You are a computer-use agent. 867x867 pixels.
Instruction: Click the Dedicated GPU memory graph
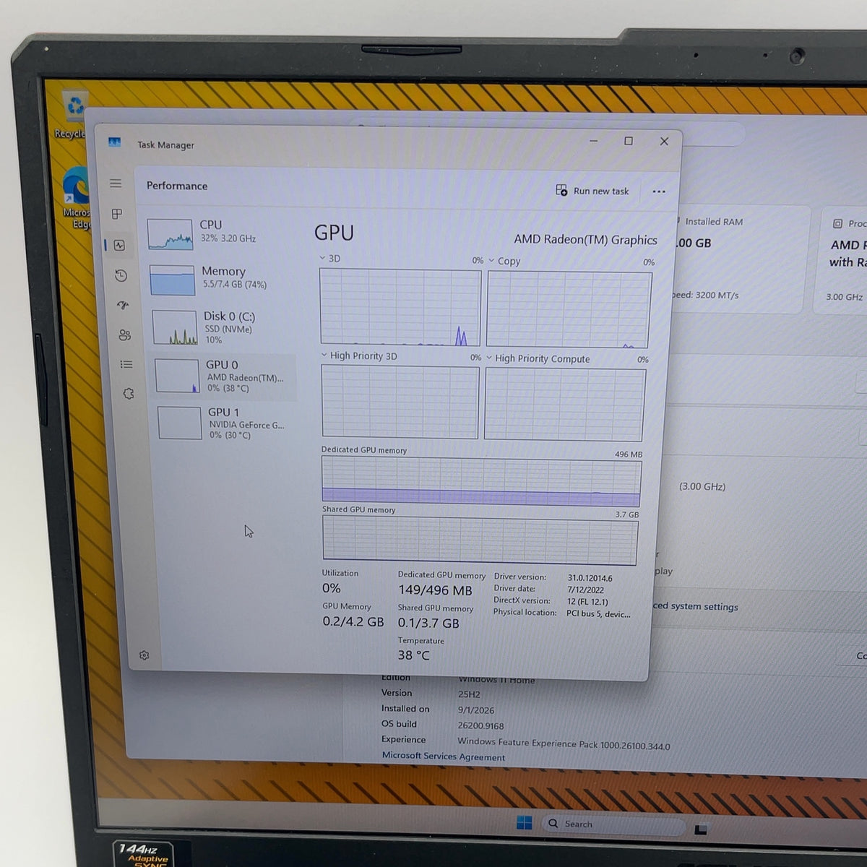point(481,482)
